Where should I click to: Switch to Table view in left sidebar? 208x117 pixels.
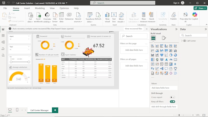click(3, 36)
